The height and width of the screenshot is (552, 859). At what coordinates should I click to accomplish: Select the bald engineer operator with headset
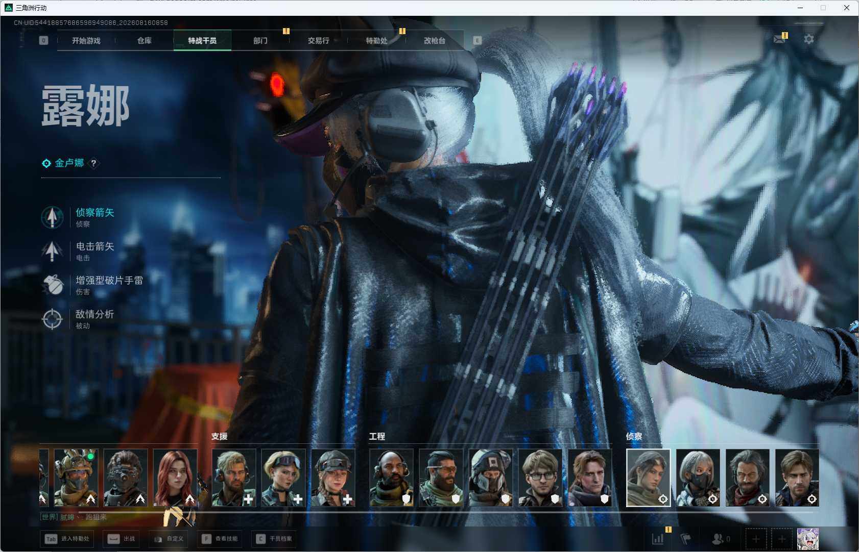click(392, 478)
